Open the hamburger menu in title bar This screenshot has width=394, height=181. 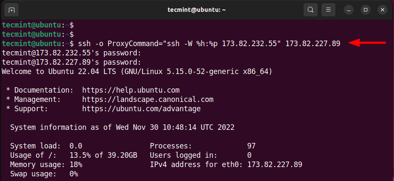[328, 9]
